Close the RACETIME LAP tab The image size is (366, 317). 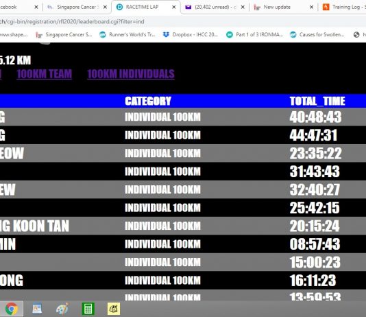(x=174, y=8)
